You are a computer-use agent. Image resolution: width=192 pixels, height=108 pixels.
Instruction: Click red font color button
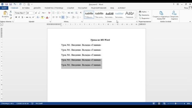pyautogui.click(x=47, y=17)
